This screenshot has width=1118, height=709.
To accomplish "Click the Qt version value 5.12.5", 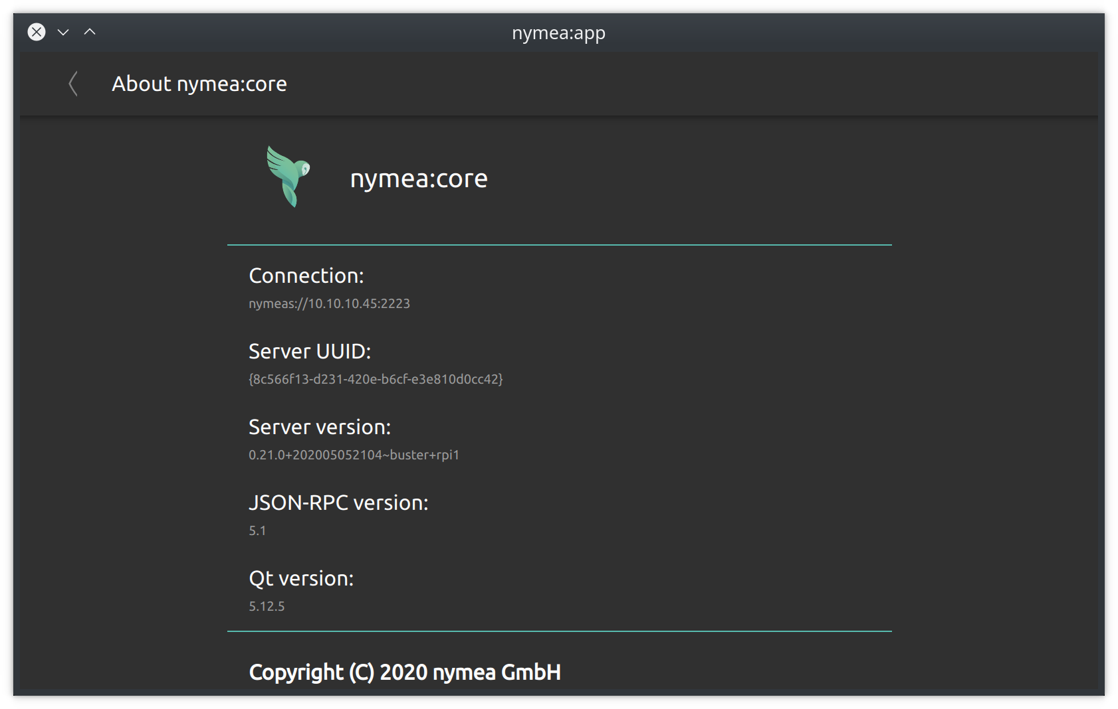I will click(267, 606).
